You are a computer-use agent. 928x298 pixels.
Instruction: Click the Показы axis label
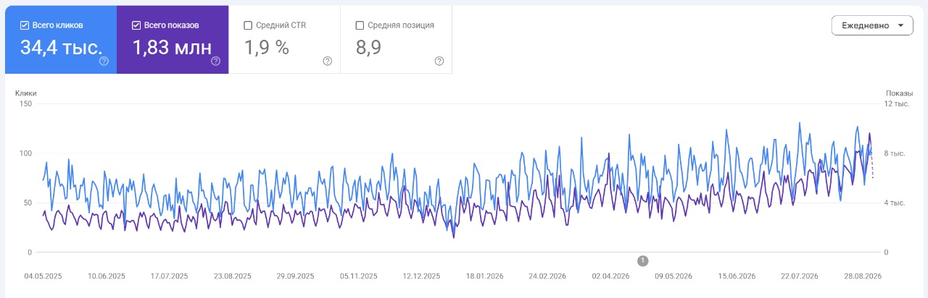pos(900,93)
